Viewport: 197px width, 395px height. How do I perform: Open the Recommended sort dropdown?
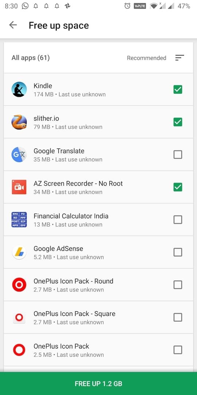[147, 58]
